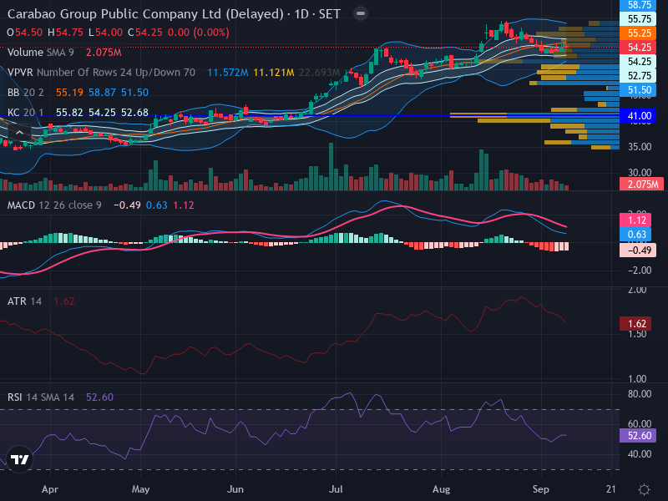Select the ATR 14 indicator legend
Image resolution: width=668 pixels, height=501 pixels.
click(25, 301)
